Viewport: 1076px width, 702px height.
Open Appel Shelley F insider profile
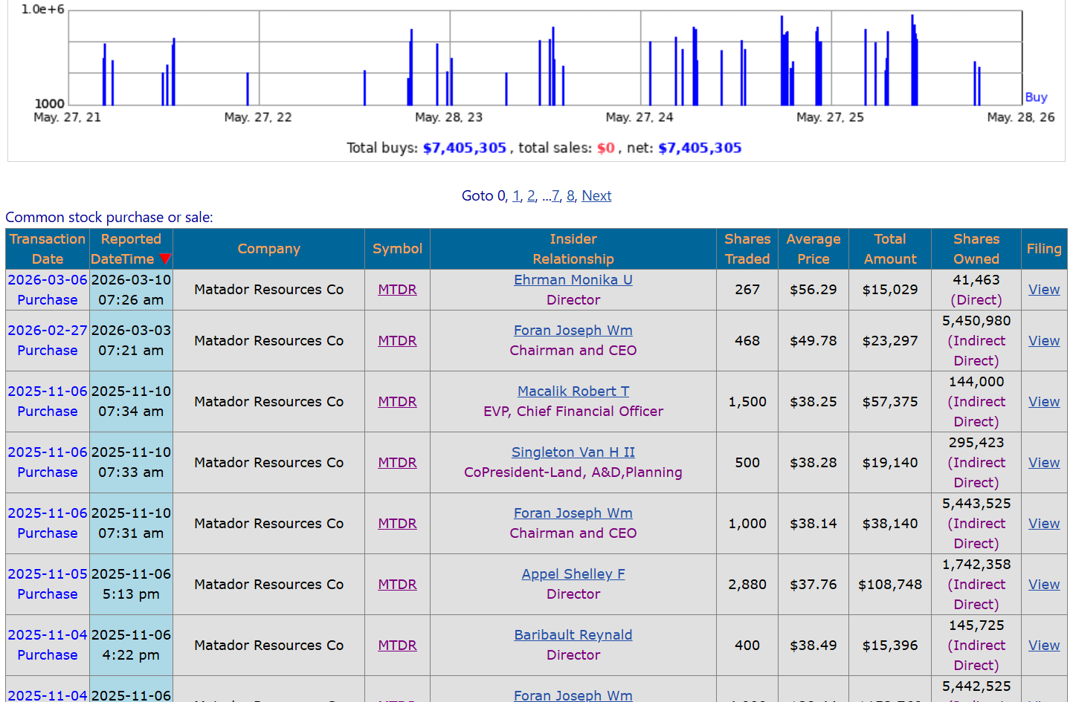tap(573, 573)
